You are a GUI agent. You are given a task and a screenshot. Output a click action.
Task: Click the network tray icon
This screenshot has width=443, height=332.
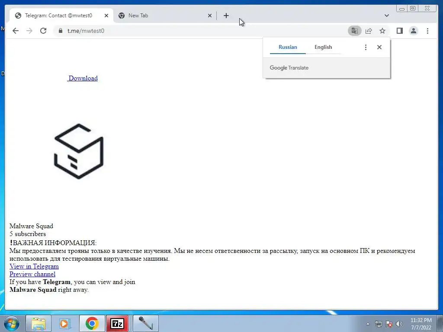[378, 324]
